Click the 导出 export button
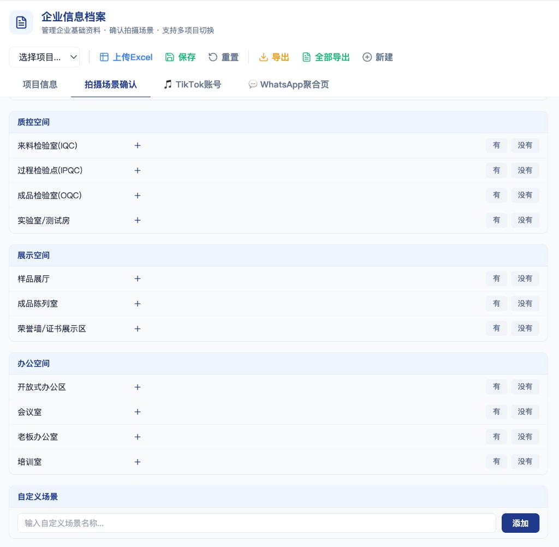This screenshot has height=547, width=559. pyautogui.click(x=274, y=57)
